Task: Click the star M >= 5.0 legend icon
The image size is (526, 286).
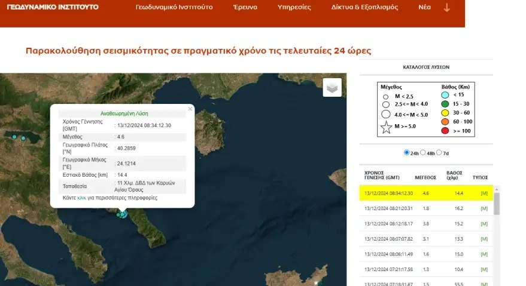Action: [x=386, y=127]
